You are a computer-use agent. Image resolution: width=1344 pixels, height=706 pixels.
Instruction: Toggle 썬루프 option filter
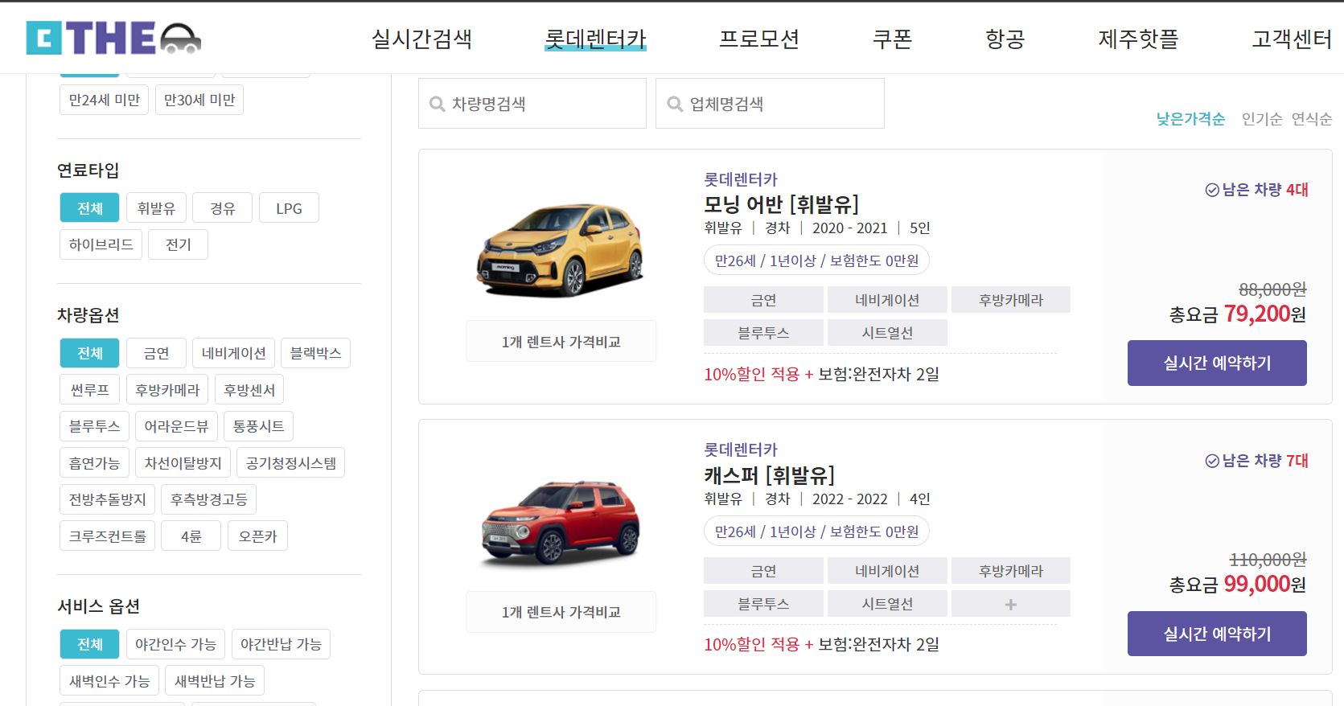click(x=89, y=390)
